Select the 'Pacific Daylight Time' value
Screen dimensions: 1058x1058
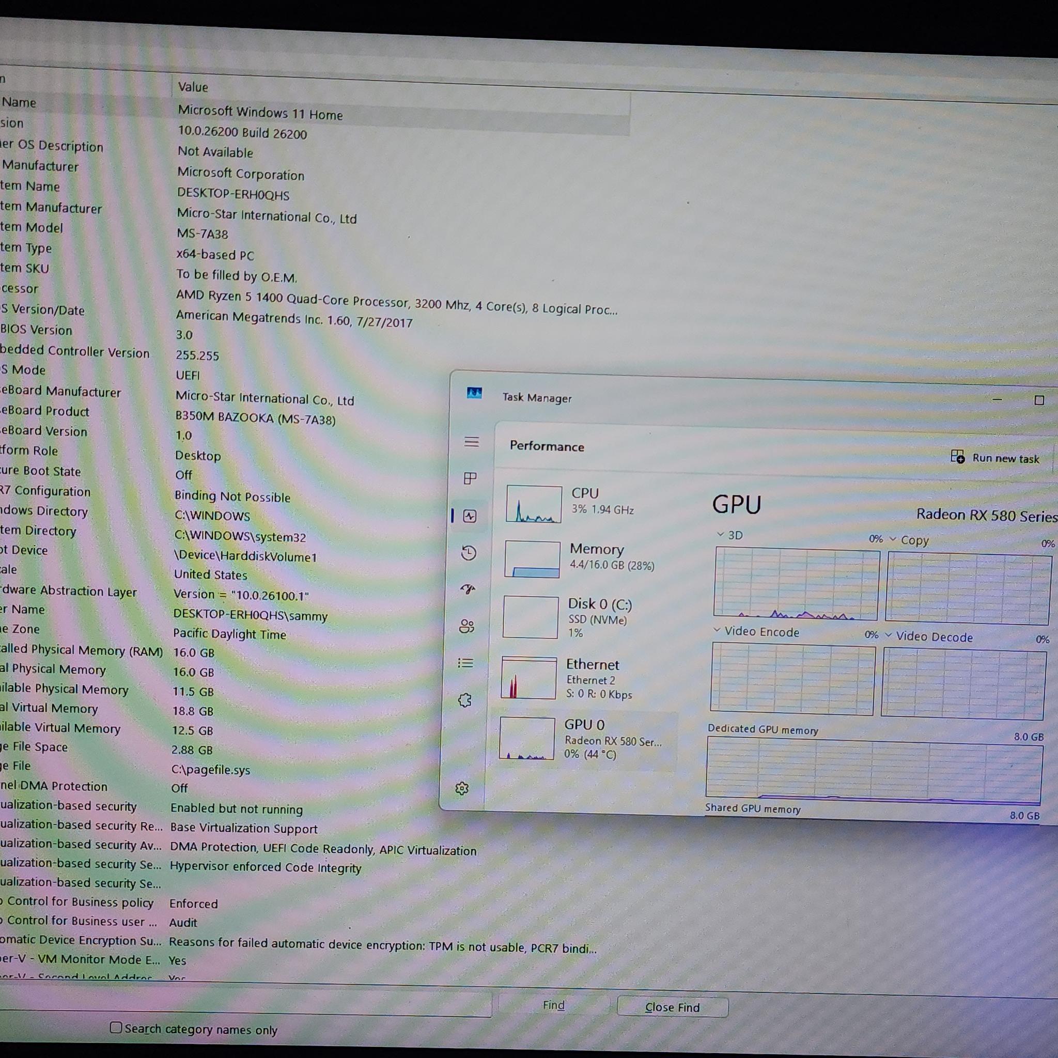(229, 633)
